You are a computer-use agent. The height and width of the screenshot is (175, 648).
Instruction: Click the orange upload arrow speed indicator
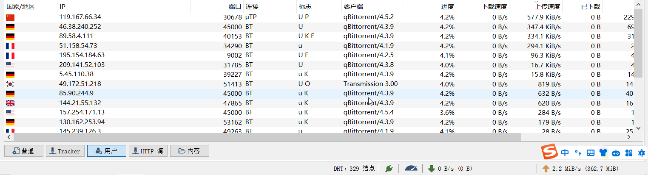546,169
